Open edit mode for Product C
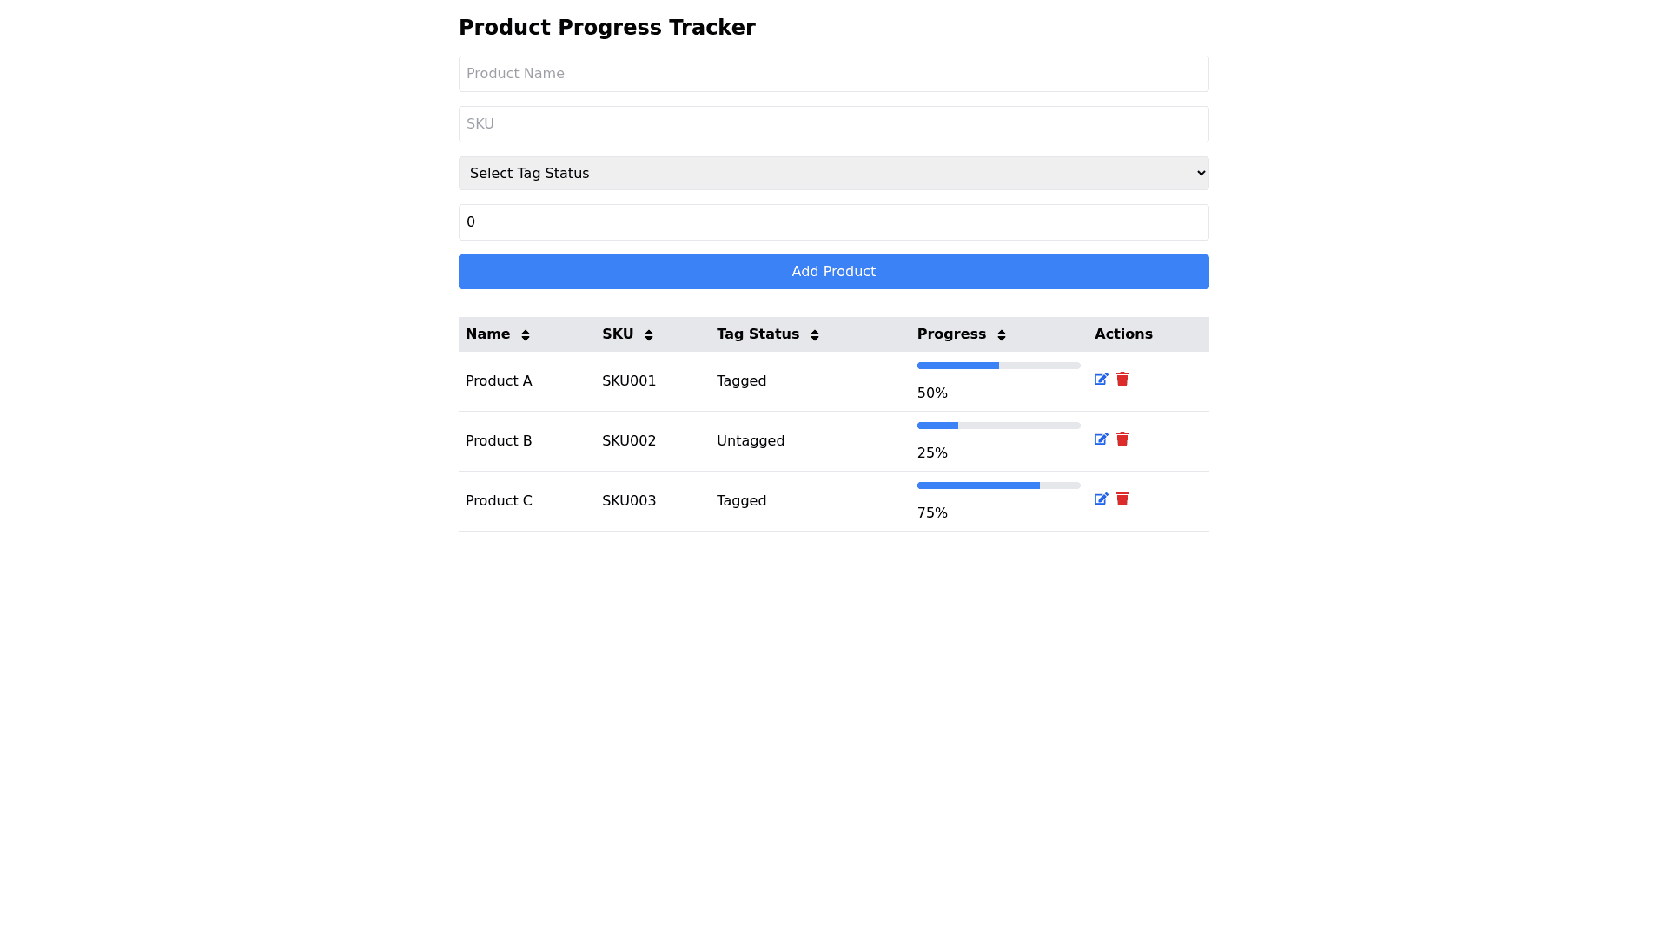Viewport: 1668px width, 938px height. (x=1101, y=499)
